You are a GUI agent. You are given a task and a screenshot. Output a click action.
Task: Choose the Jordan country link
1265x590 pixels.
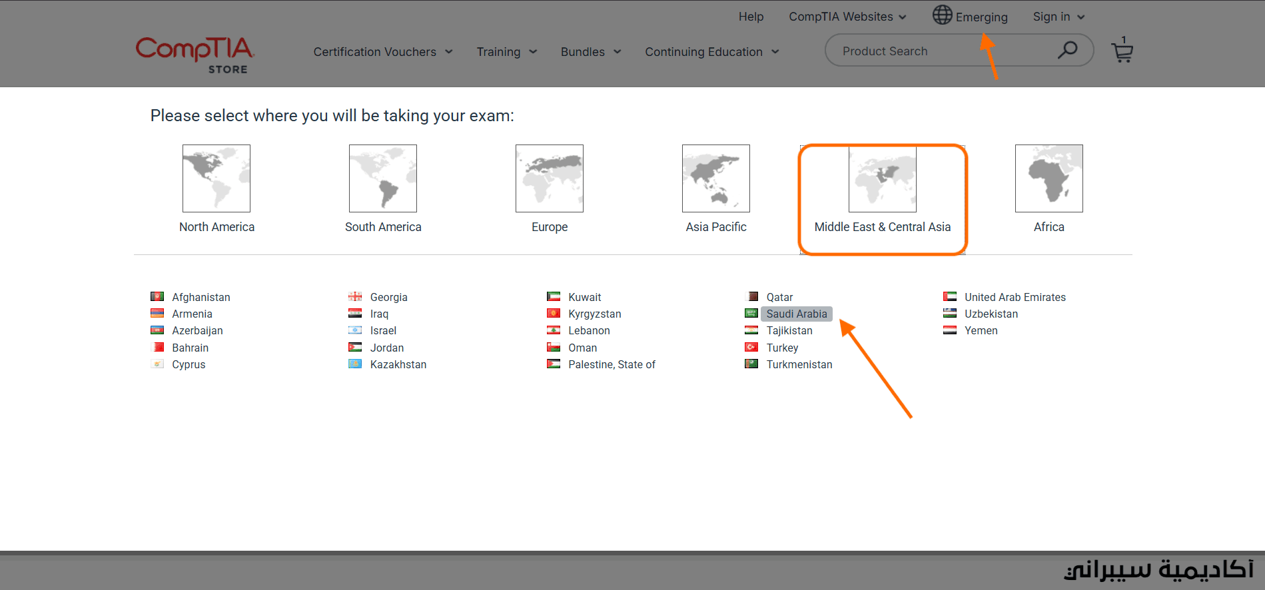click(x=387, y=348)
